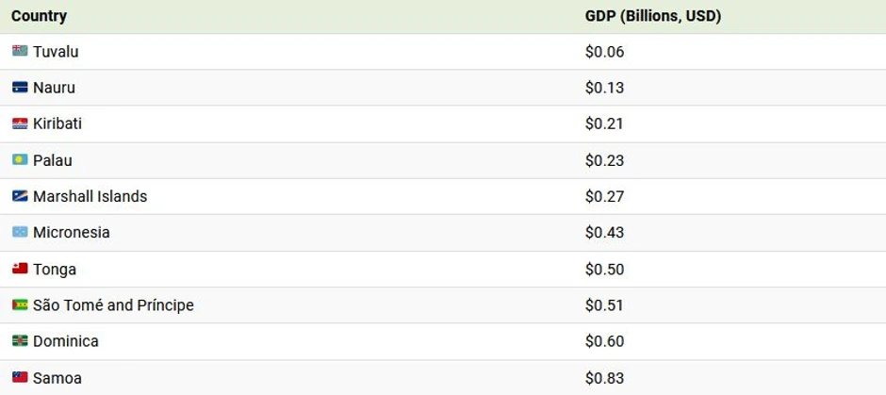This screenshot has width=886, height=395.
Task: Click the Samoa GDP value $0.83
Action: [604, 378]
